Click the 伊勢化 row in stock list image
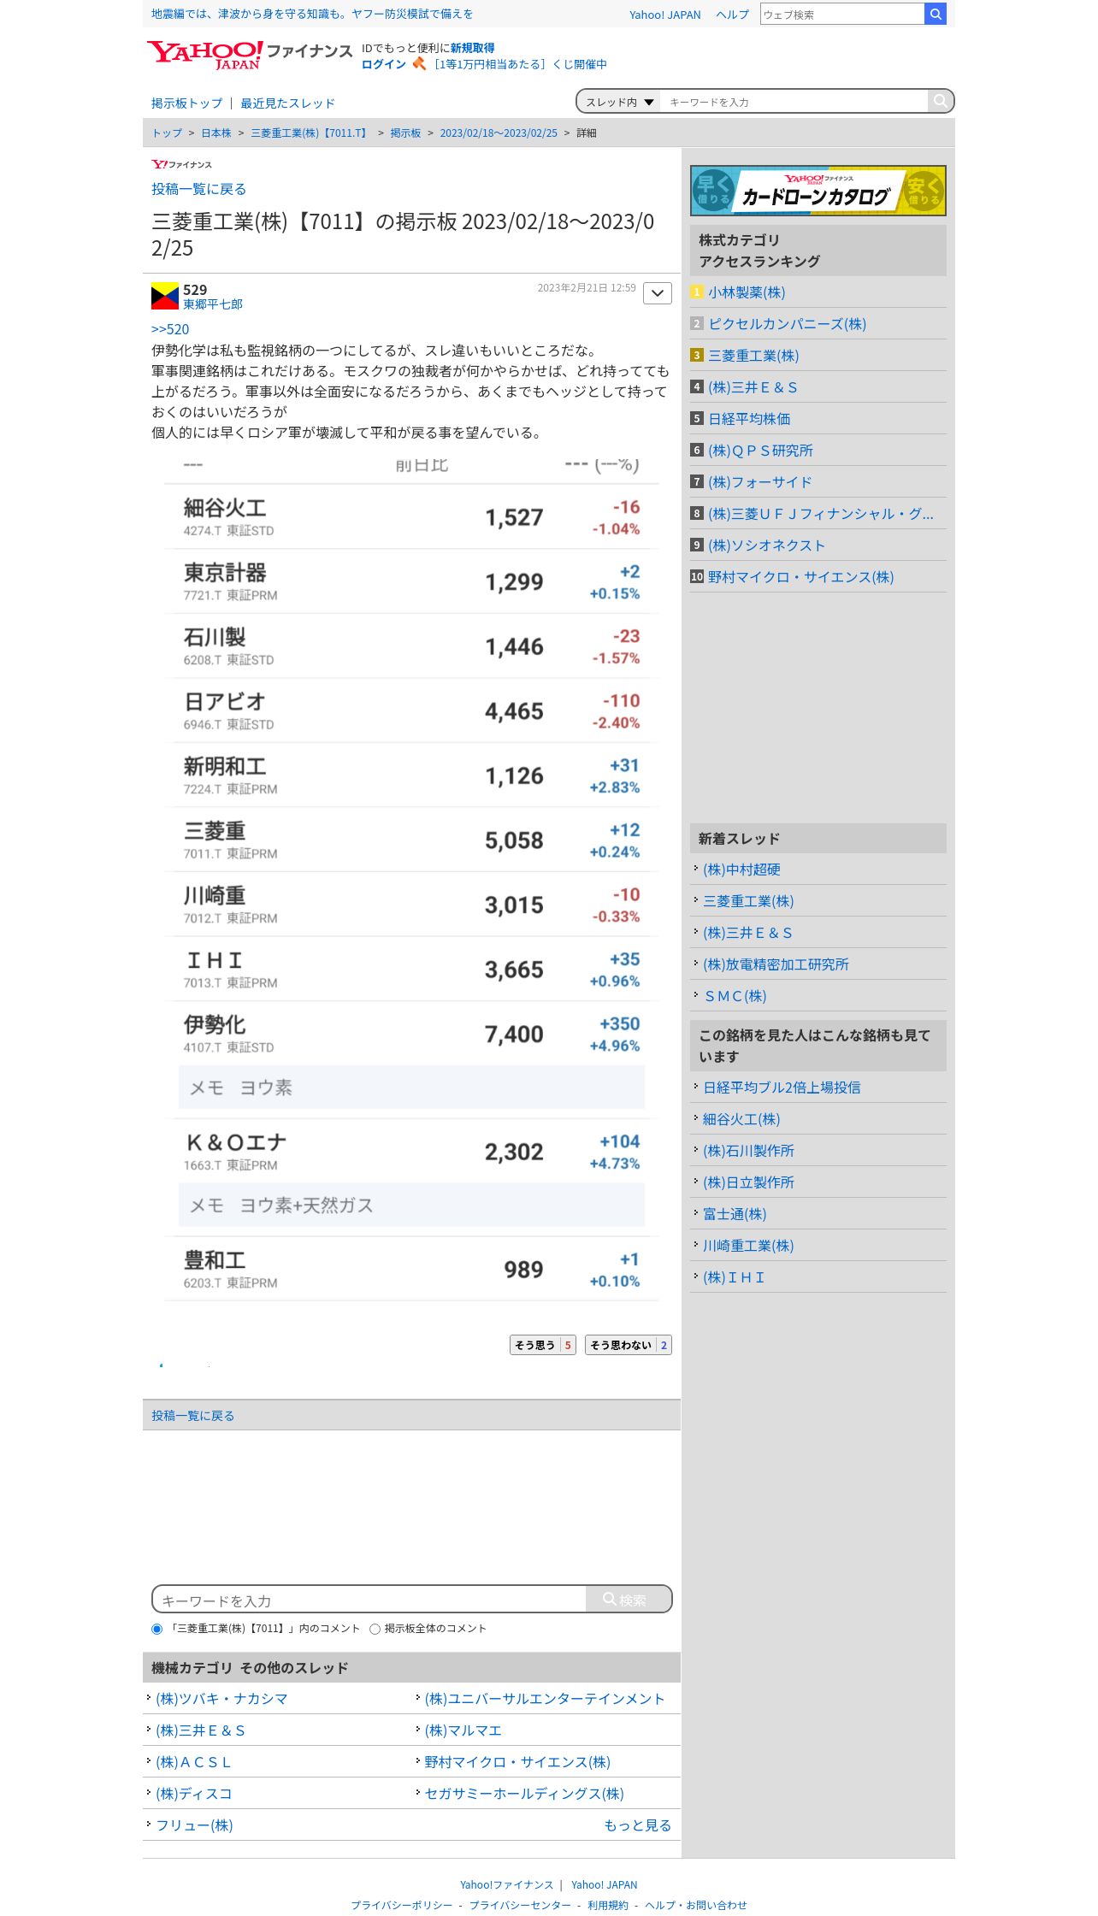 pos(411,1034)
